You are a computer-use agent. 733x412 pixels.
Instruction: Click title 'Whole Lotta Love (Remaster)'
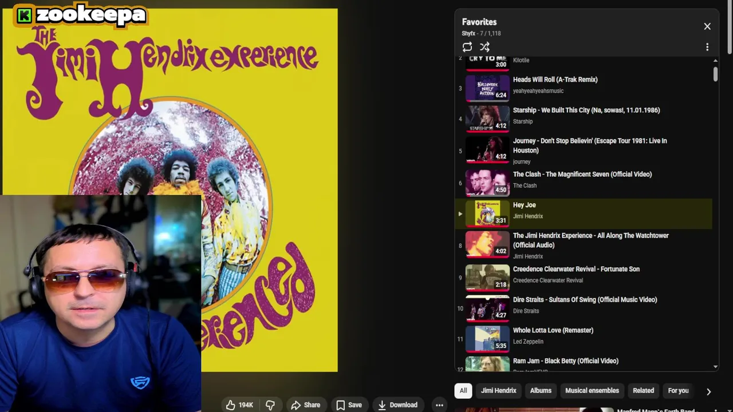(x=553, y=330)
